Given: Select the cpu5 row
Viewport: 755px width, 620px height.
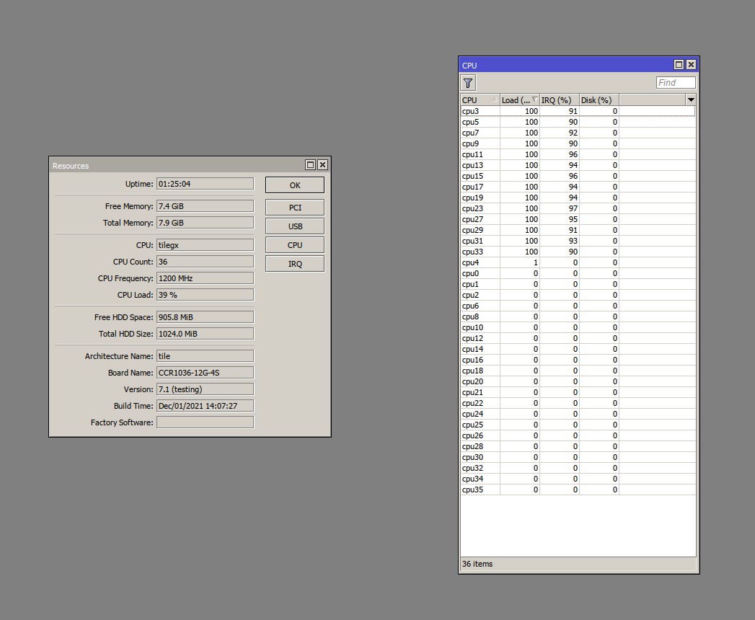Looking at the screenshot, I should click(x=578, y=122).
